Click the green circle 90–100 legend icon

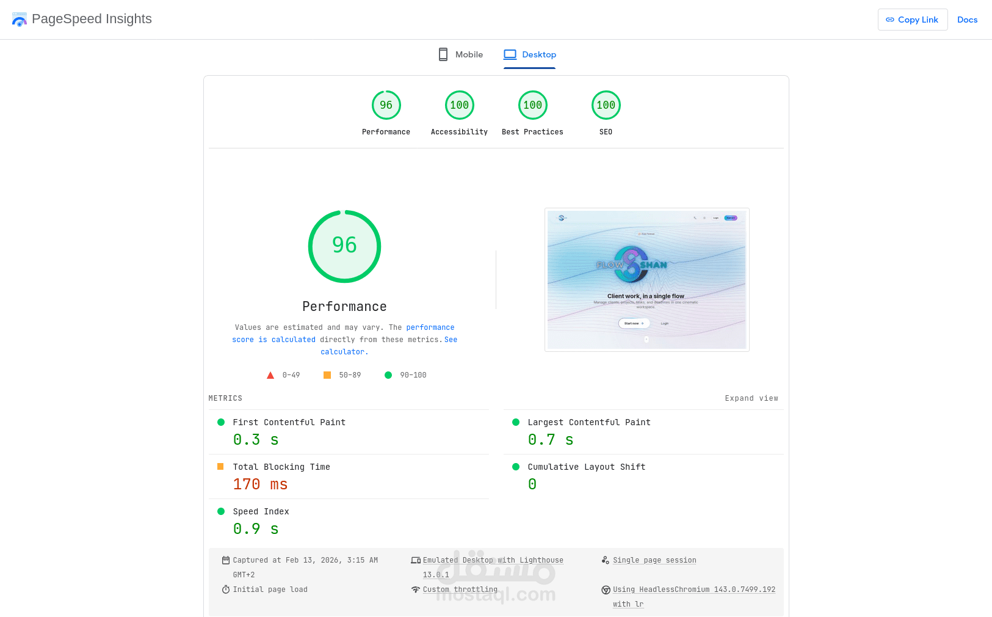click(x=388, y=375)
